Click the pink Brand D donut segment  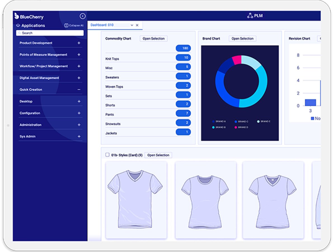click(x=237, y=60)
